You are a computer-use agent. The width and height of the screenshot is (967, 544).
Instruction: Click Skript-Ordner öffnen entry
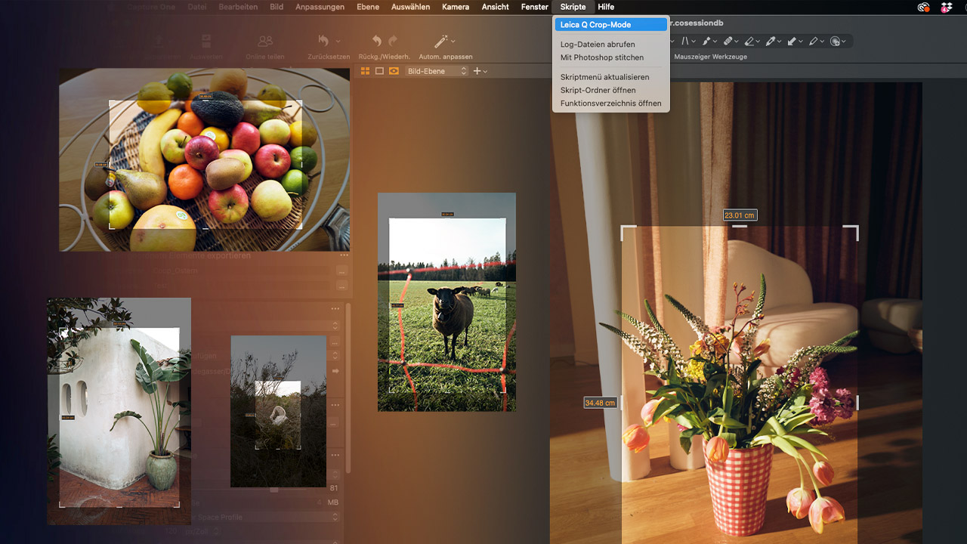tap(598, 90)
